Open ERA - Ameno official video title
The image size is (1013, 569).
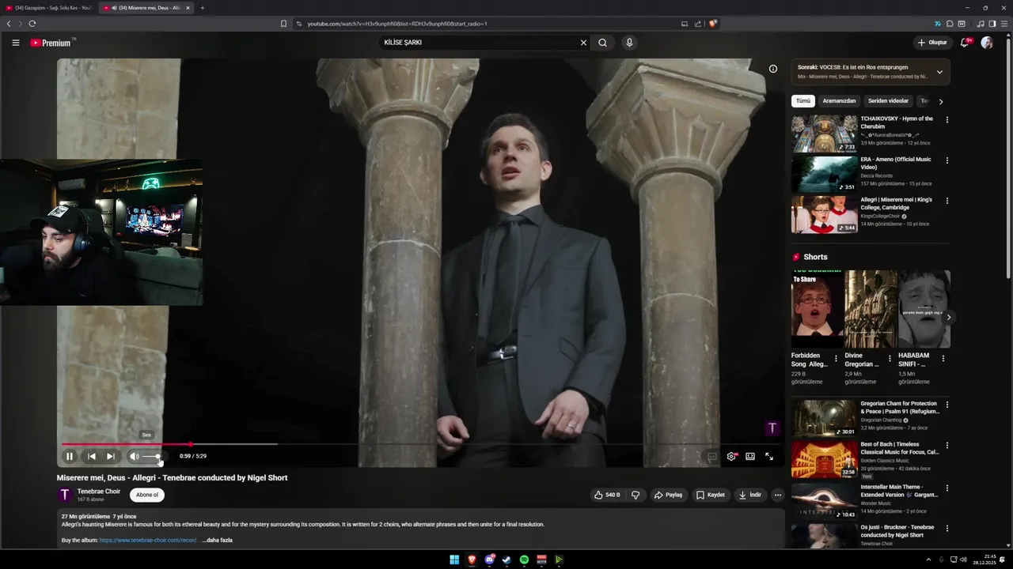pos(896,163)
